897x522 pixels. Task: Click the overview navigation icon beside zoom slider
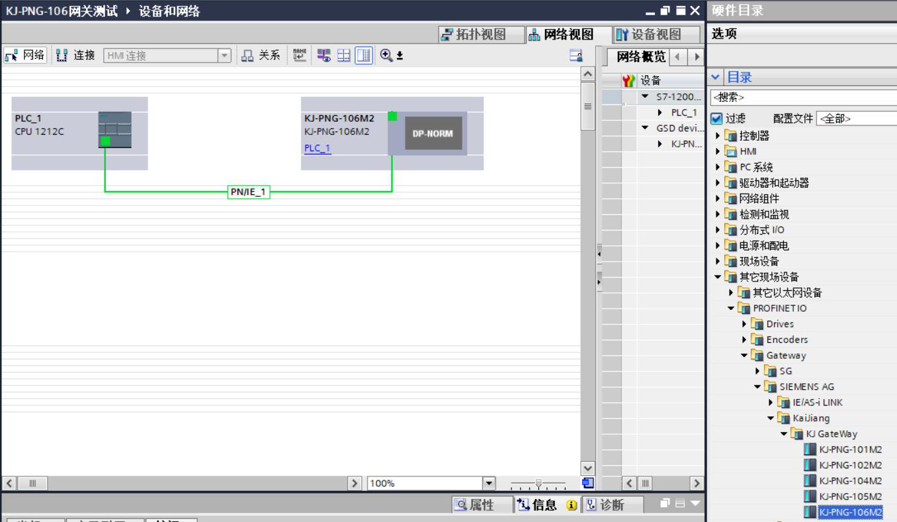click(588, 483)
